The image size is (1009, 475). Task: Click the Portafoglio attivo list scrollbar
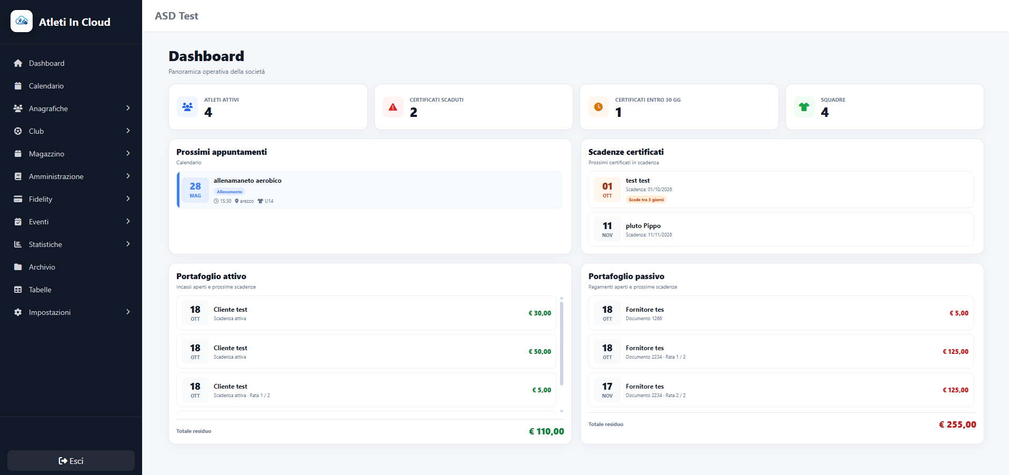562,343
